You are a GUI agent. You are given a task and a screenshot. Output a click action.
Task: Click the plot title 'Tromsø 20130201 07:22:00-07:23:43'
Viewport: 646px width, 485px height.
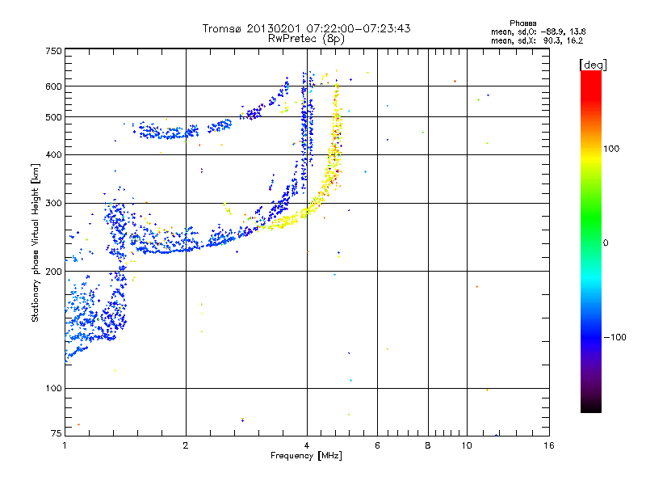pos(306,28)
